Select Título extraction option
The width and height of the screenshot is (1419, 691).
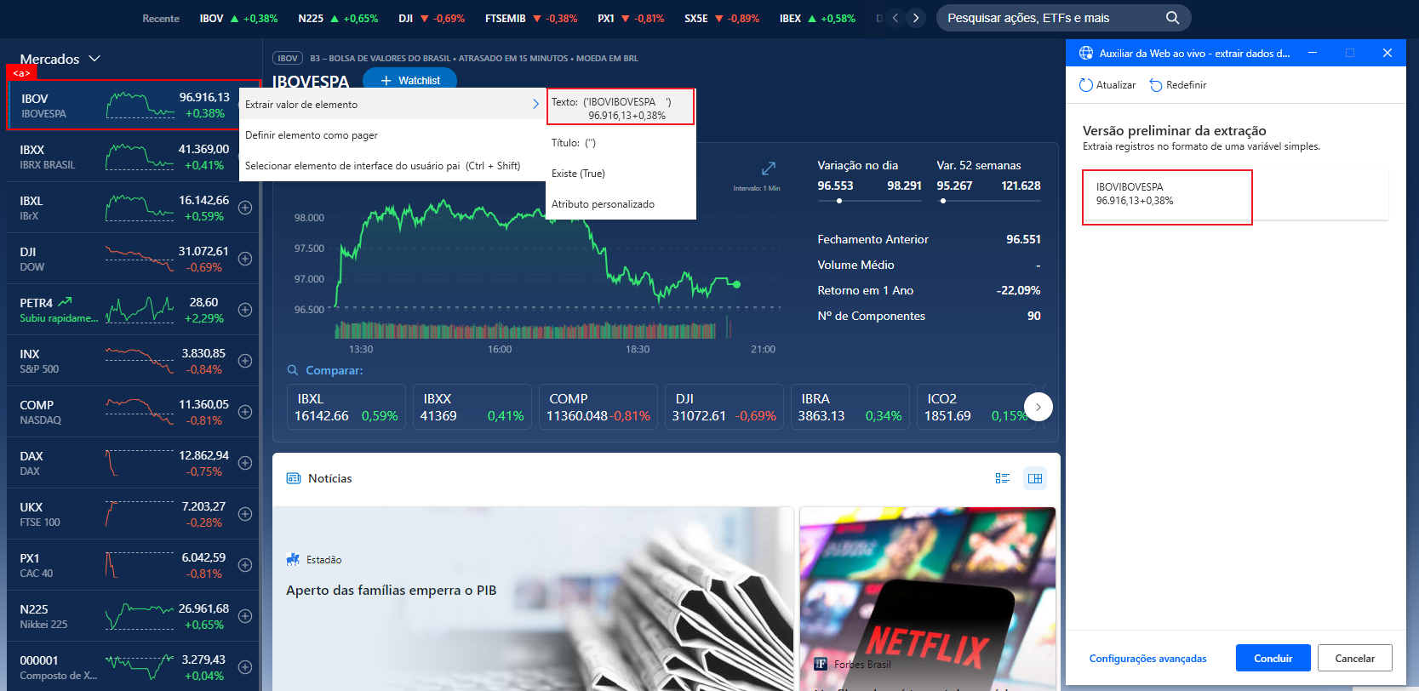[621, 143]
